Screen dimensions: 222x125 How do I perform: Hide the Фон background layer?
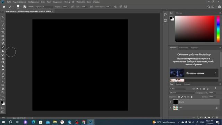[170, 108]
